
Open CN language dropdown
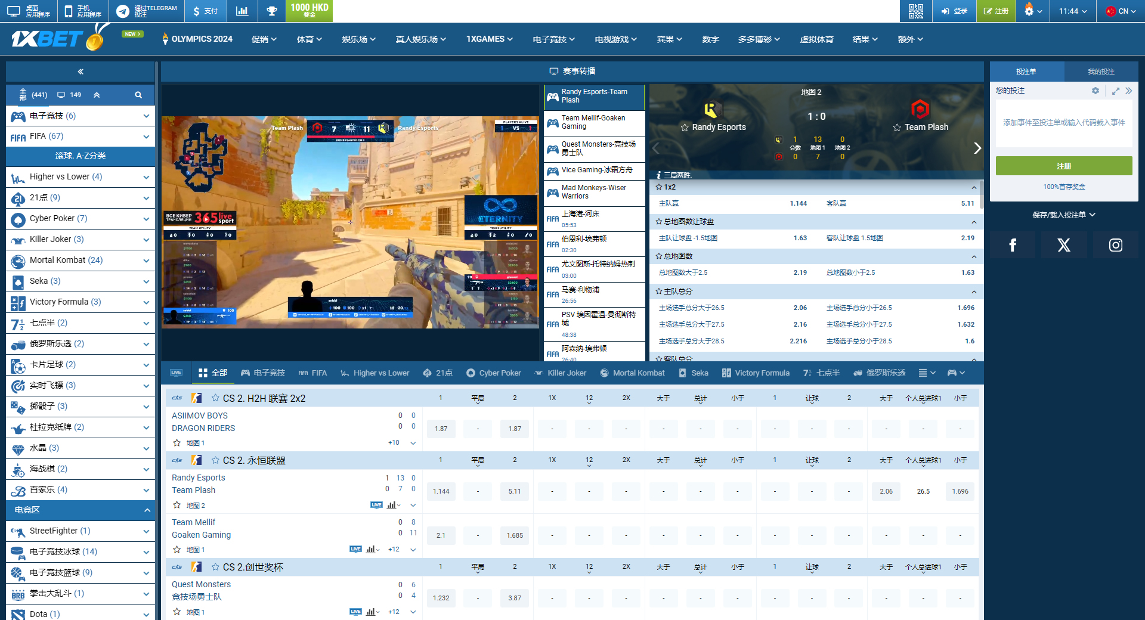coord(1120,11)
